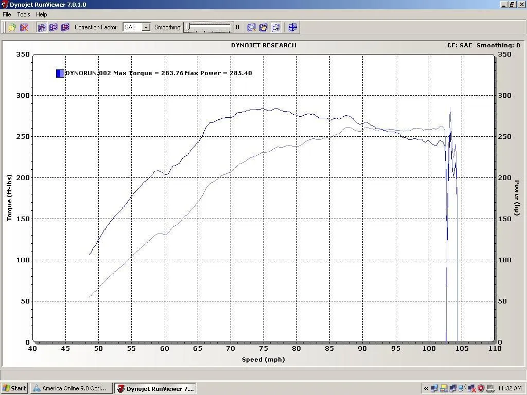This screenshot has width=527, height=395.
Task: Select the second graph view mode icon
Action: (x=54, y=27)
